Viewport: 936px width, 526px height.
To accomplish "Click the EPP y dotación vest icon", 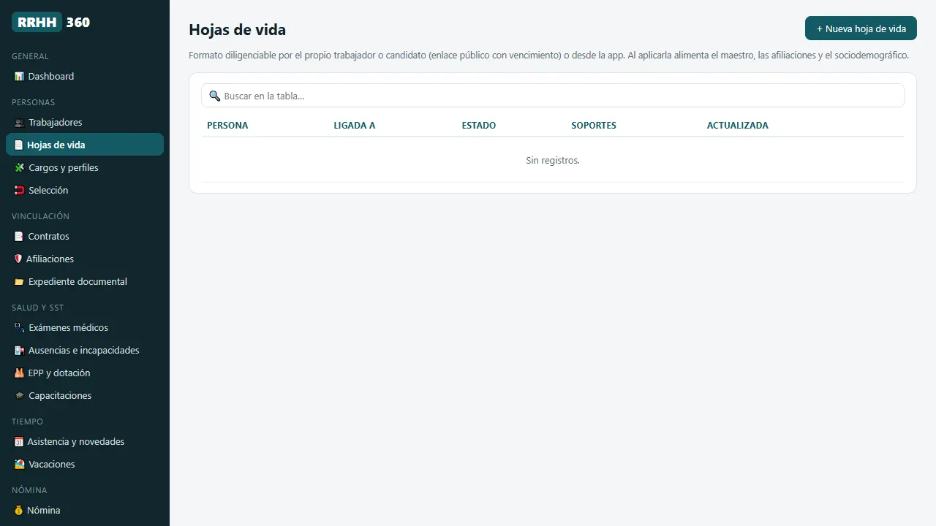I will click(19, 373).
